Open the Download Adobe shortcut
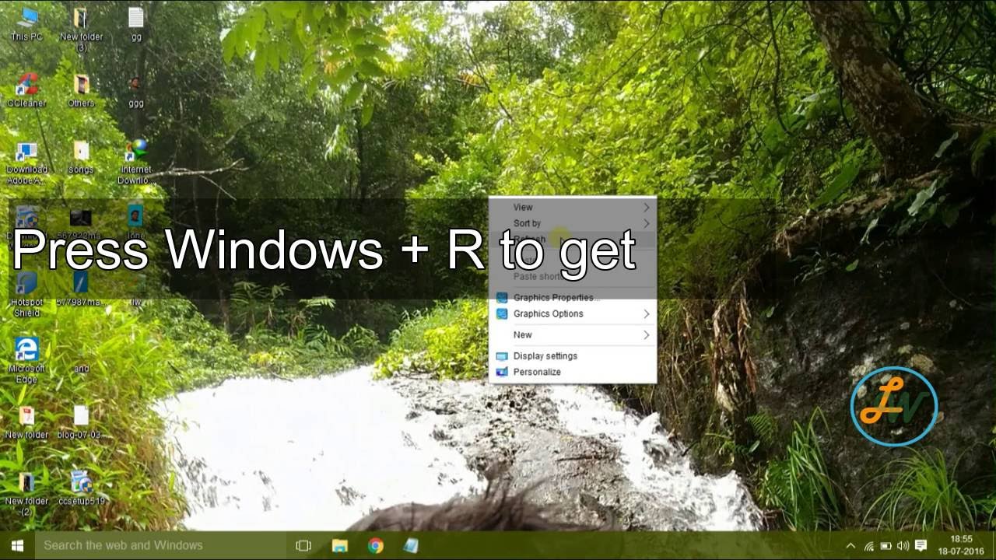 pos(26,163)
